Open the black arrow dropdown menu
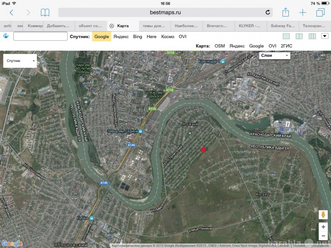The width and height of the screenshot is (331, 248). pyautogui.click(x=325, y=36)
